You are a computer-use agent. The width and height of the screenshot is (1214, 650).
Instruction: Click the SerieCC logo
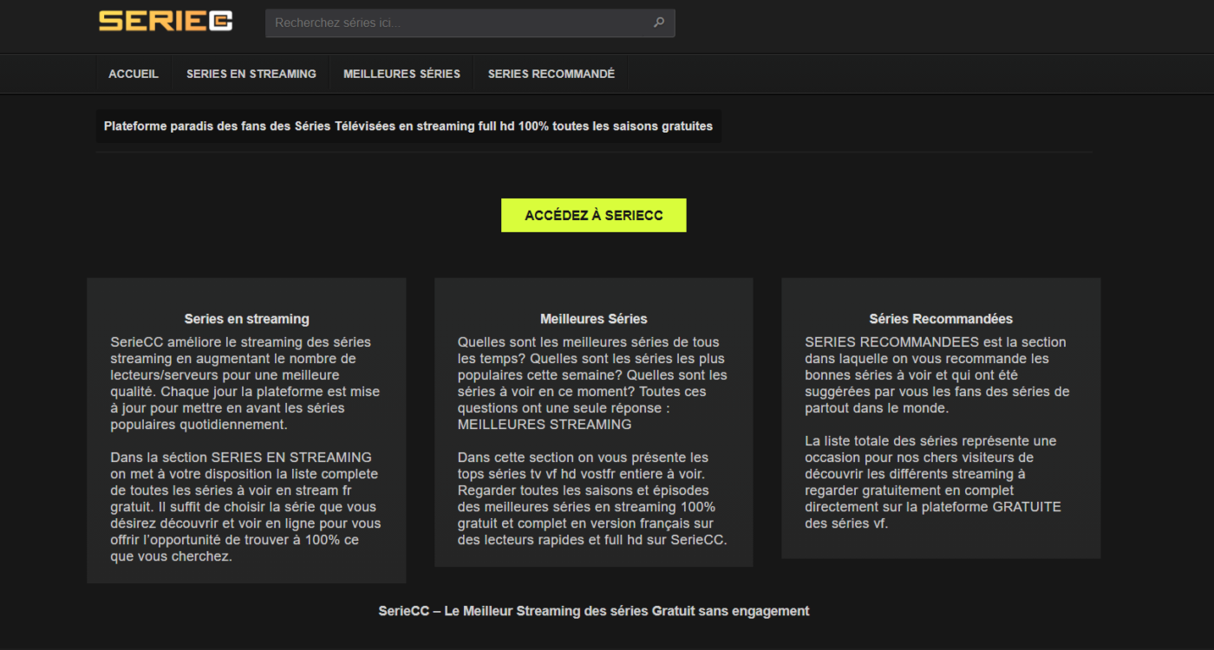[166, 21]
